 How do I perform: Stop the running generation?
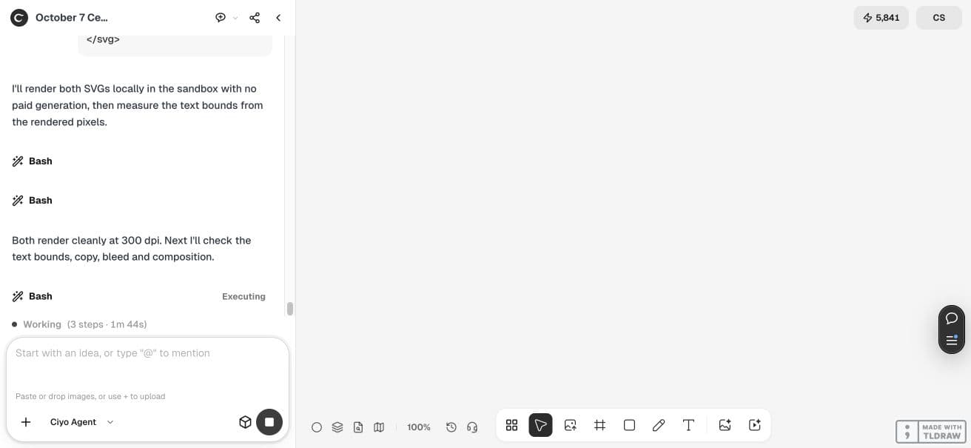click(x=269, y=422)
